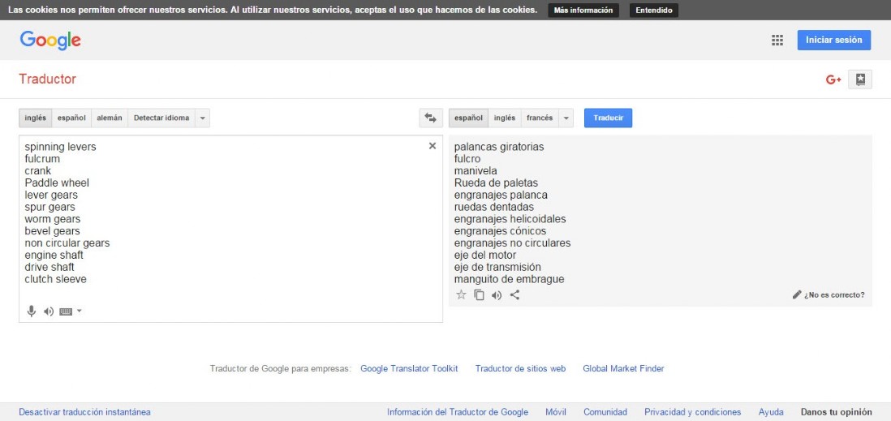Open the virtual keyboard options arrow
The height and width of the screenshot is (421, 891).
80,311
